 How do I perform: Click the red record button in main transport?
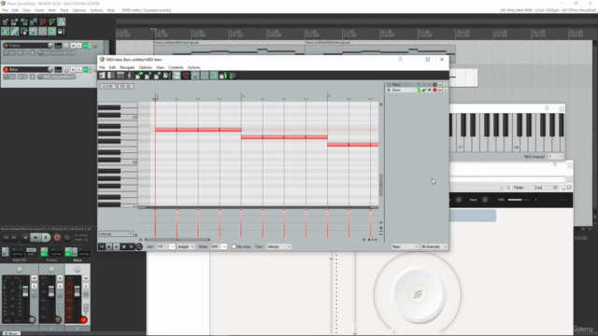(x=57, y=237)
